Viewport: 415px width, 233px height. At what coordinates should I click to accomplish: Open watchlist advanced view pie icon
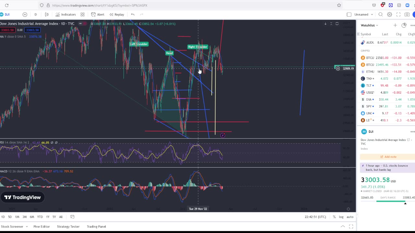tap(404, 25)
